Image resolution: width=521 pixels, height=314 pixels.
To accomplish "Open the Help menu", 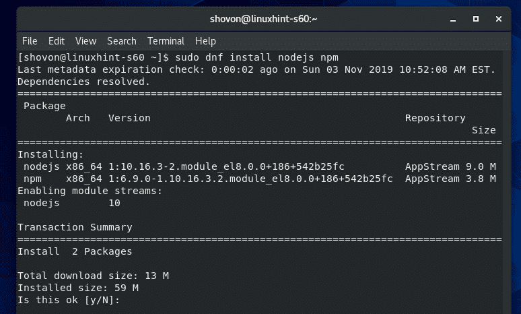I will [x=205, y=41].
